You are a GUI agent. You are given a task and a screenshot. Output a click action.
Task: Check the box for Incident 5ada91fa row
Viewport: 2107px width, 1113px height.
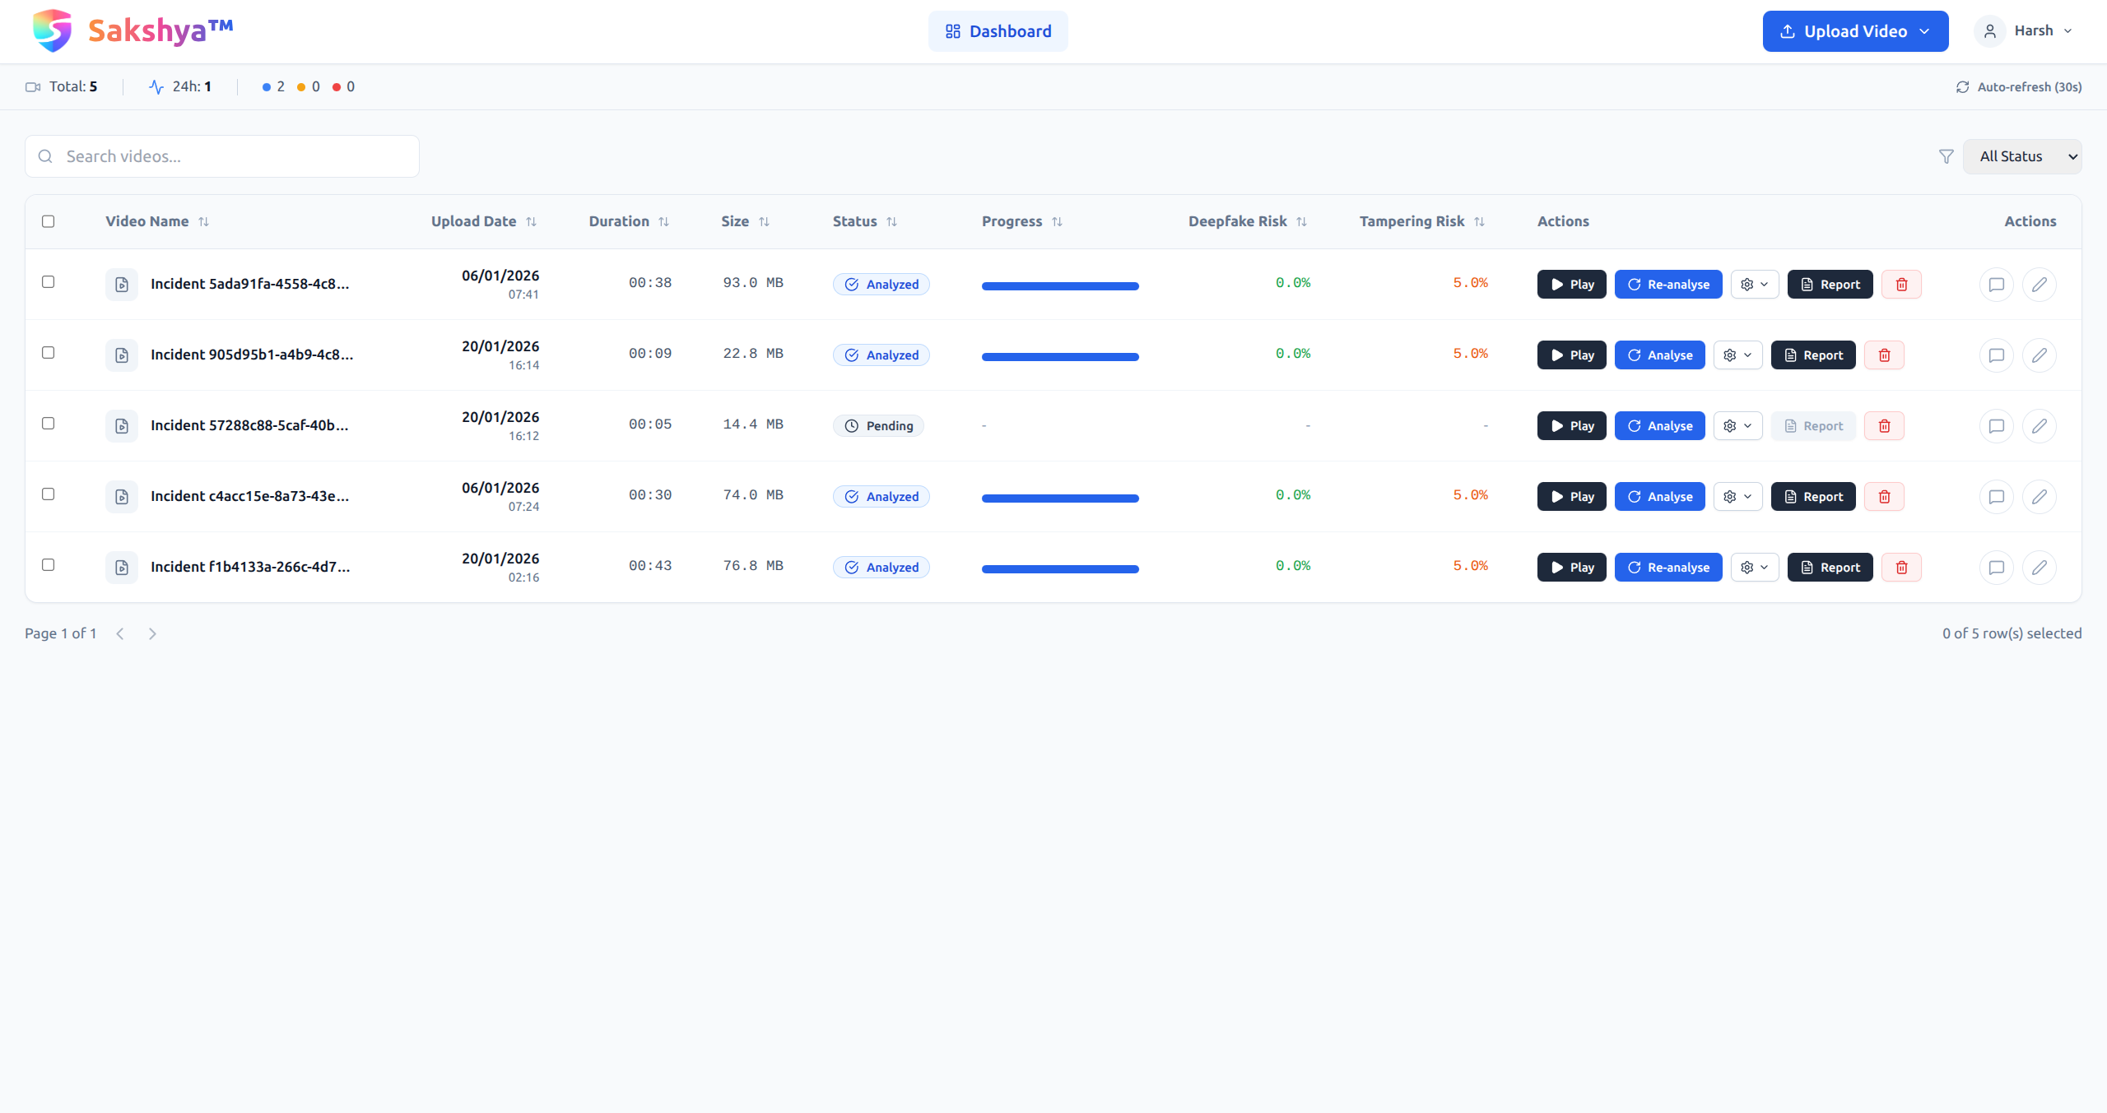tap(49, 282)
